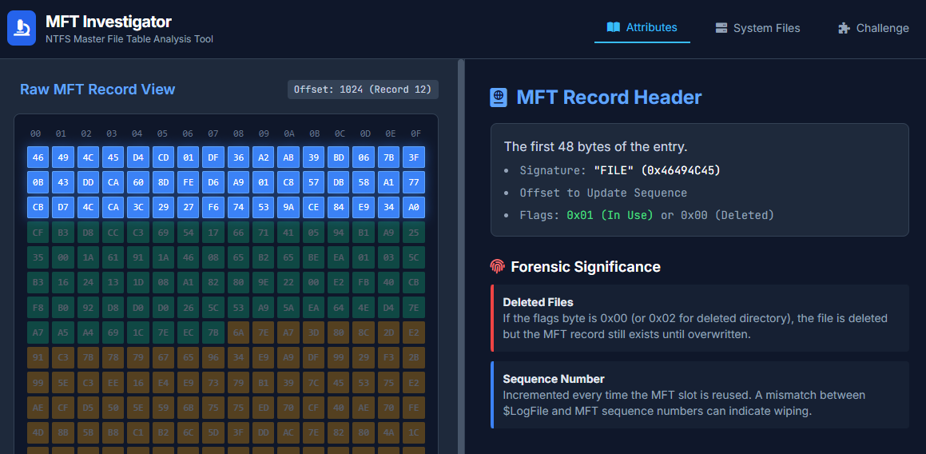The width and height of the screenshot is (926, 454).
Task: Select hex byte CE in the third row
Action: coord(314,209)
